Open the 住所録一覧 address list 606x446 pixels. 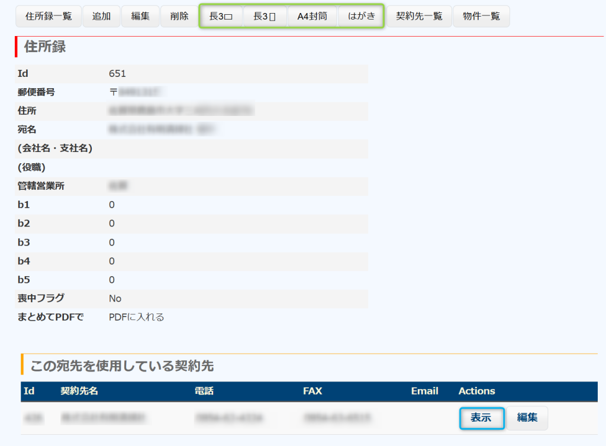click(x=49, y=17)
